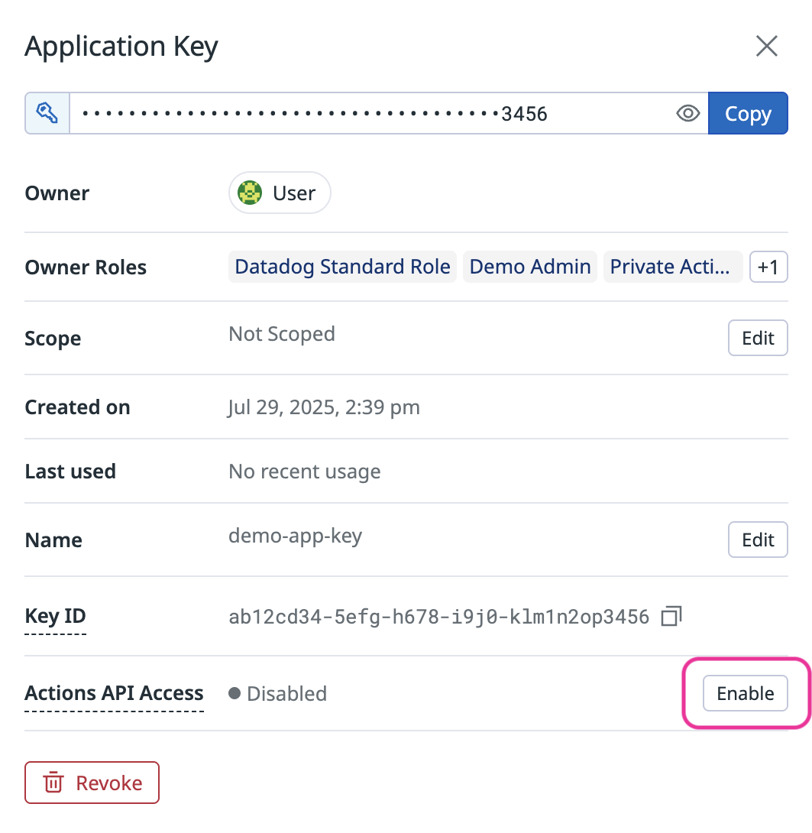Click the Actions API Access label
Screen dimensions: 812x833
114,693
